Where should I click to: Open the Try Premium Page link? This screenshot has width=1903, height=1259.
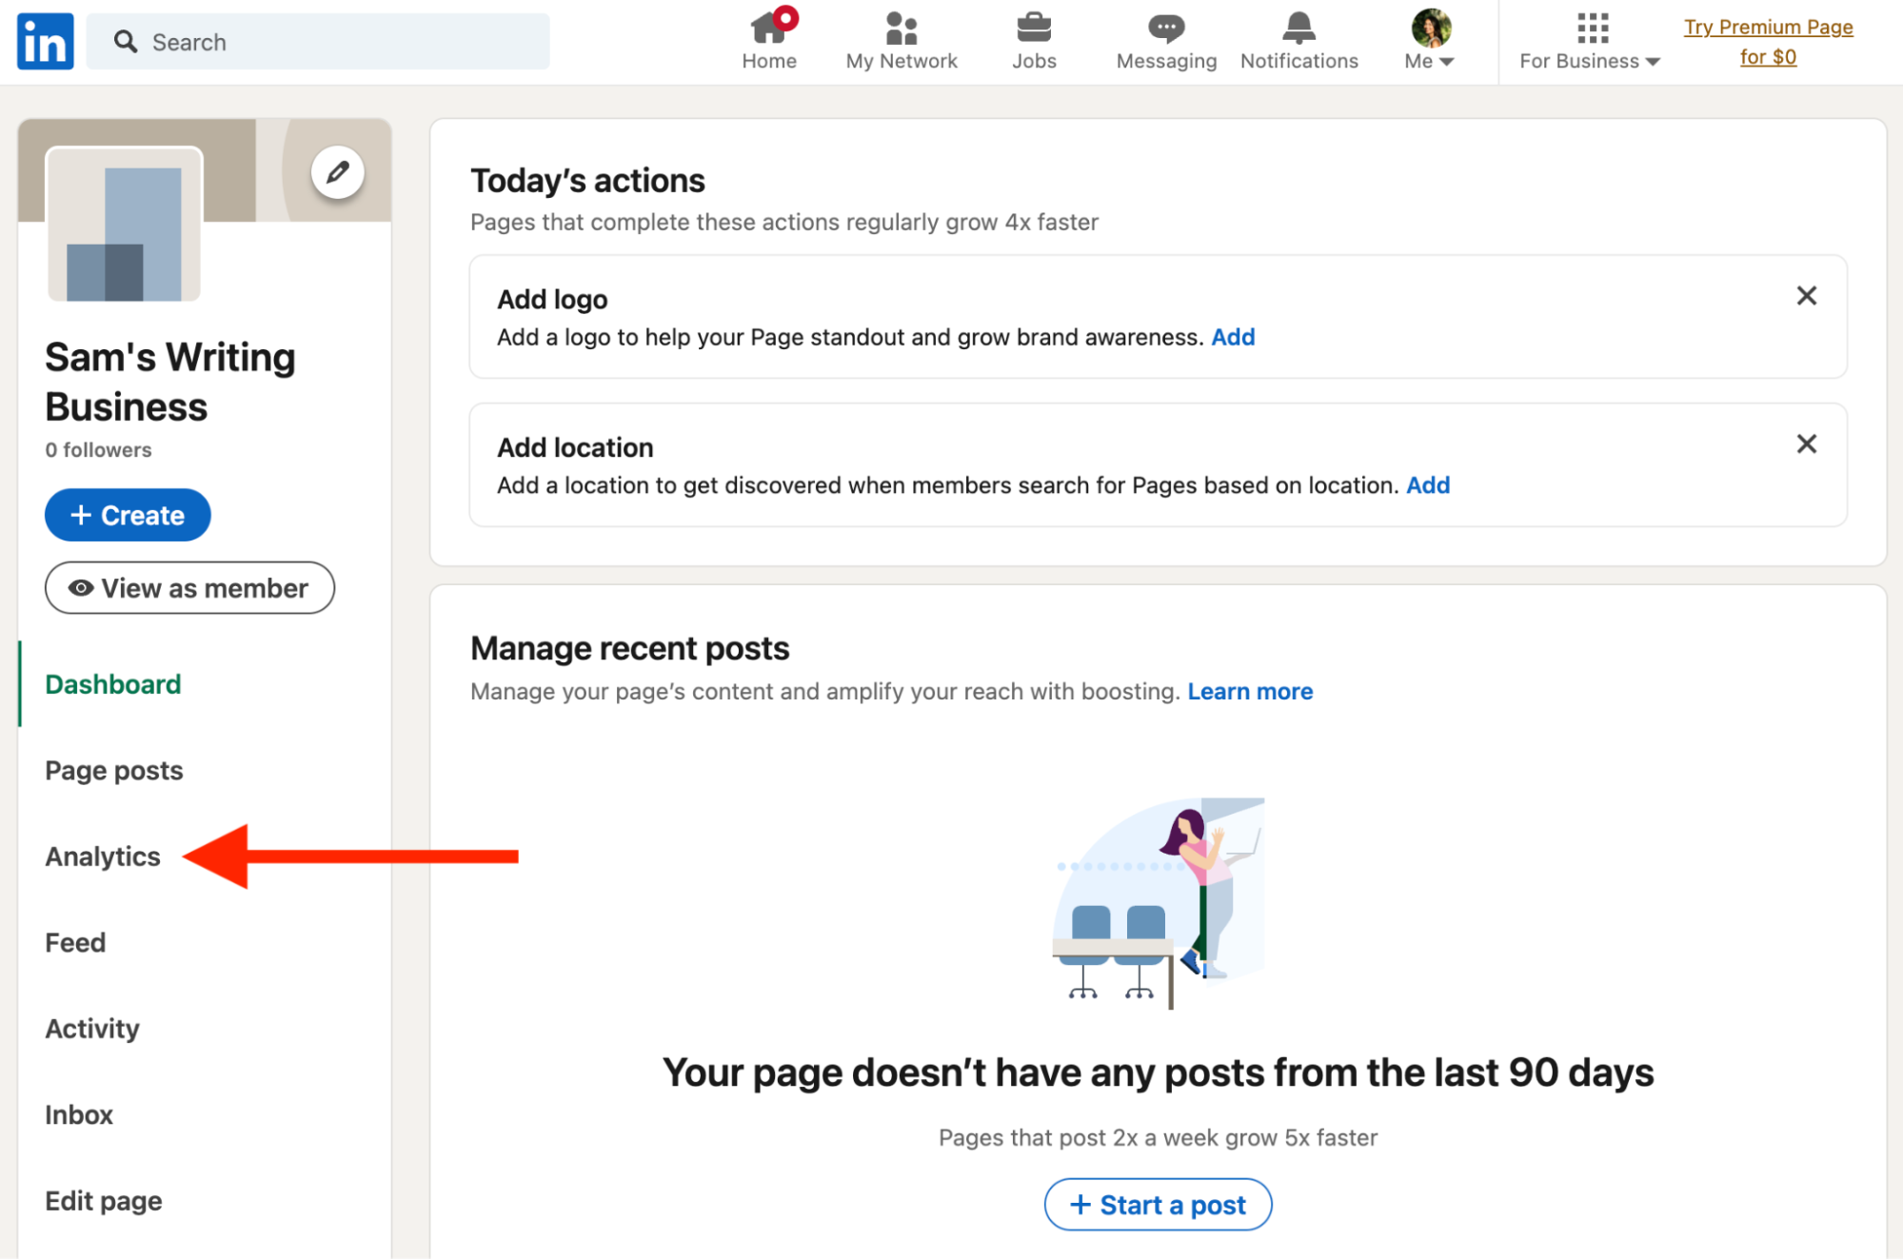[x=1767, y=41]
